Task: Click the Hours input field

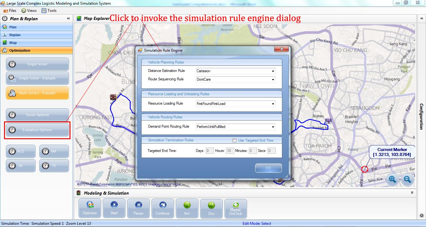Action: coord(230,151)
